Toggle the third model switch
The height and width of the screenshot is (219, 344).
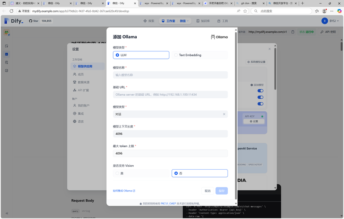pyautogui.click(x=261, y=104)
